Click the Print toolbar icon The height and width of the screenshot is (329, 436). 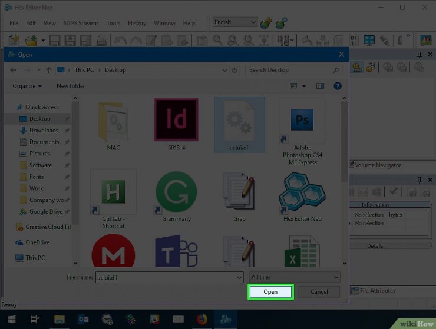(x=101, y=41)
